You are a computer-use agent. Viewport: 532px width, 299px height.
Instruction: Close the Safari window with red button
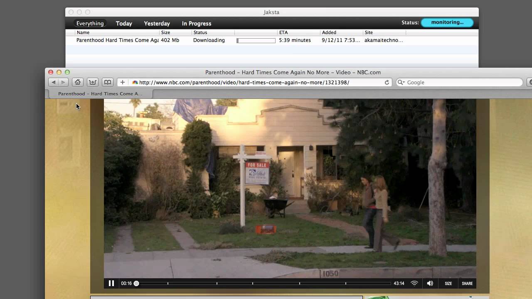(51, 72)
